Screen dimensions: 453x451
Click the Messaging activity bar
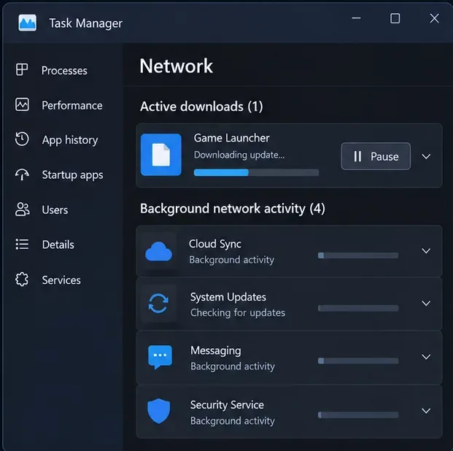pos(358,361)
